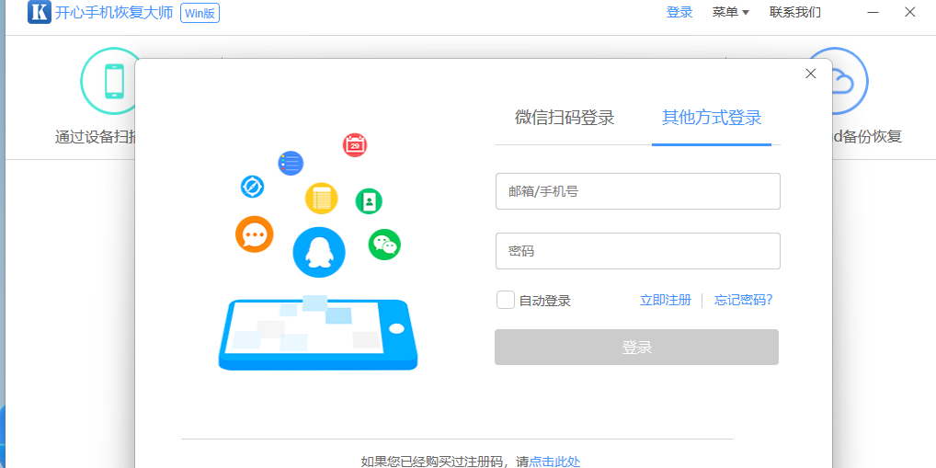936x468 pixels.
Task: Click the 忘记密码? link
Action: [743, 300]
